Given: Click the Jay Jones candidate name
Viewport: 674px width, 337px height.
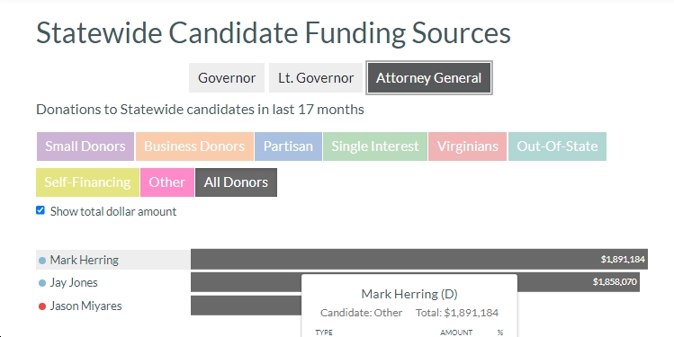Looking at the screenshot, I should tap(74, 283).
